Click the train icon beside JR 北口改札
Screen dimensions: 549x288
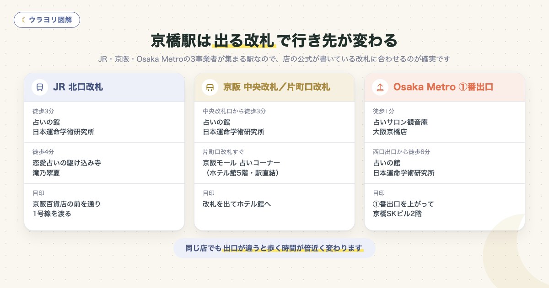tap(40, 87)
